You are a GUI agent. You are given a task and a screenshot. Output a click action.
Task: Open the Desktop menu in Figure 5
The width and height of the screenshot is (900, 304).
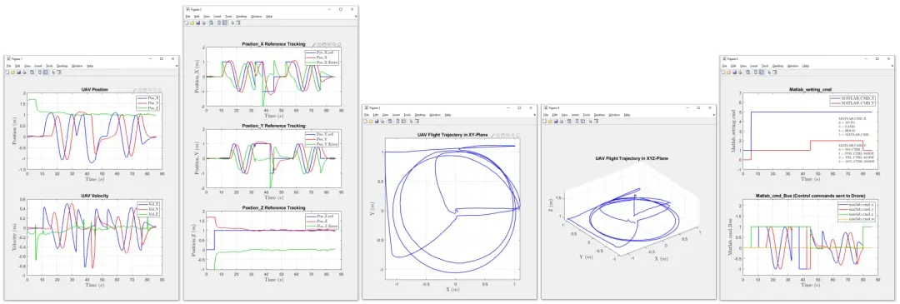pos(777,66)
